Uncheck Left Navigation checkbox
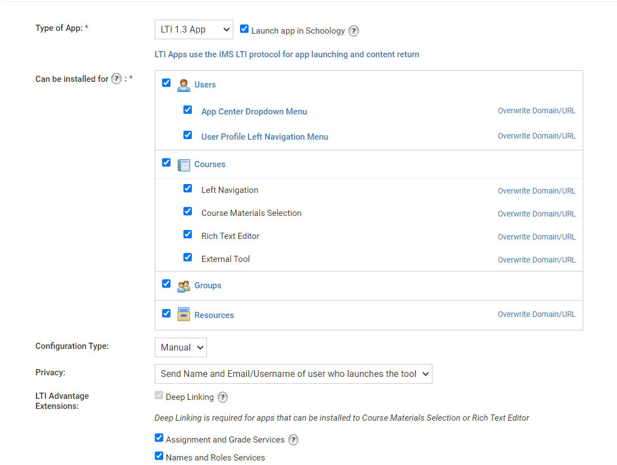The image size is (617, 465). pos(188,188)
